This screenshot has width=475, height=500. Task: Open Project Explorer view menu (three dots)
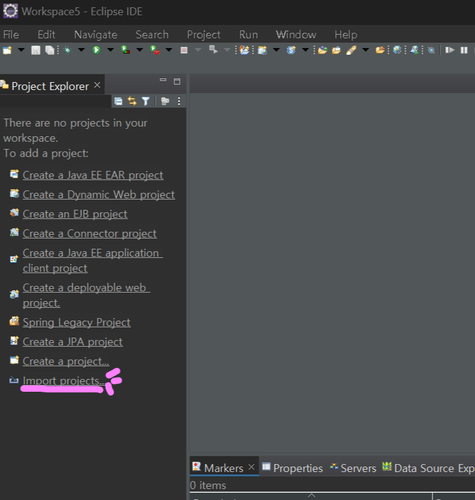(x=179, y=102)
